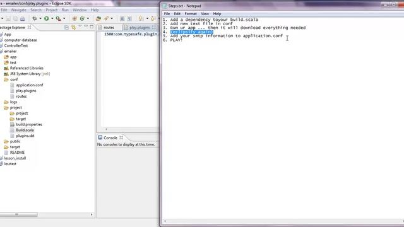Image resolution: width=404 pixels, height=227 pixels.
Task: Open Window menu in Eclipse
Action: tap(80, 10)
